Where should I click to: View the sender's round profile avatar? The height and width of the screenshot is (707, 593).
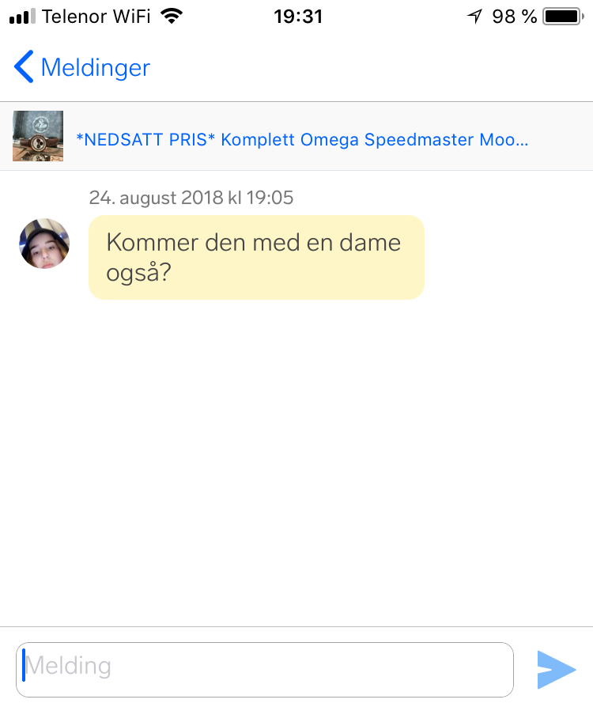[x=44, y=244]
